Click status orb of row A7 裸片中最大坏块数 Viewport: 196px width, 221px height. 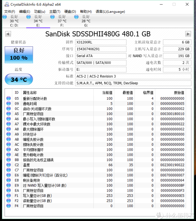8,124
